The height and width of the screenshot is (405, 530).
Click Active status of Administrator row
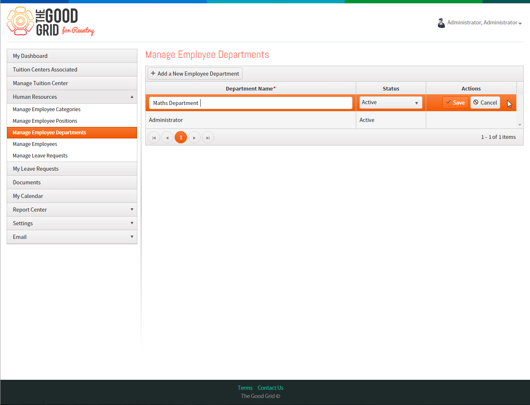(x=367, y=120)
